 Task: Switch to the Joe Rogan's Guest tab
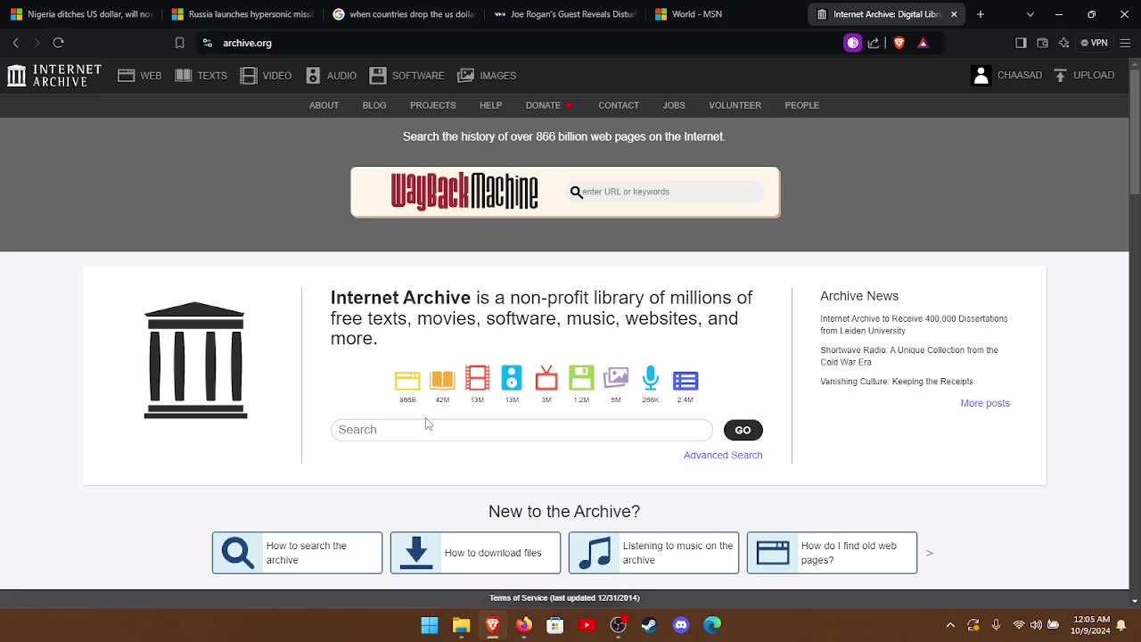[564, 14]
